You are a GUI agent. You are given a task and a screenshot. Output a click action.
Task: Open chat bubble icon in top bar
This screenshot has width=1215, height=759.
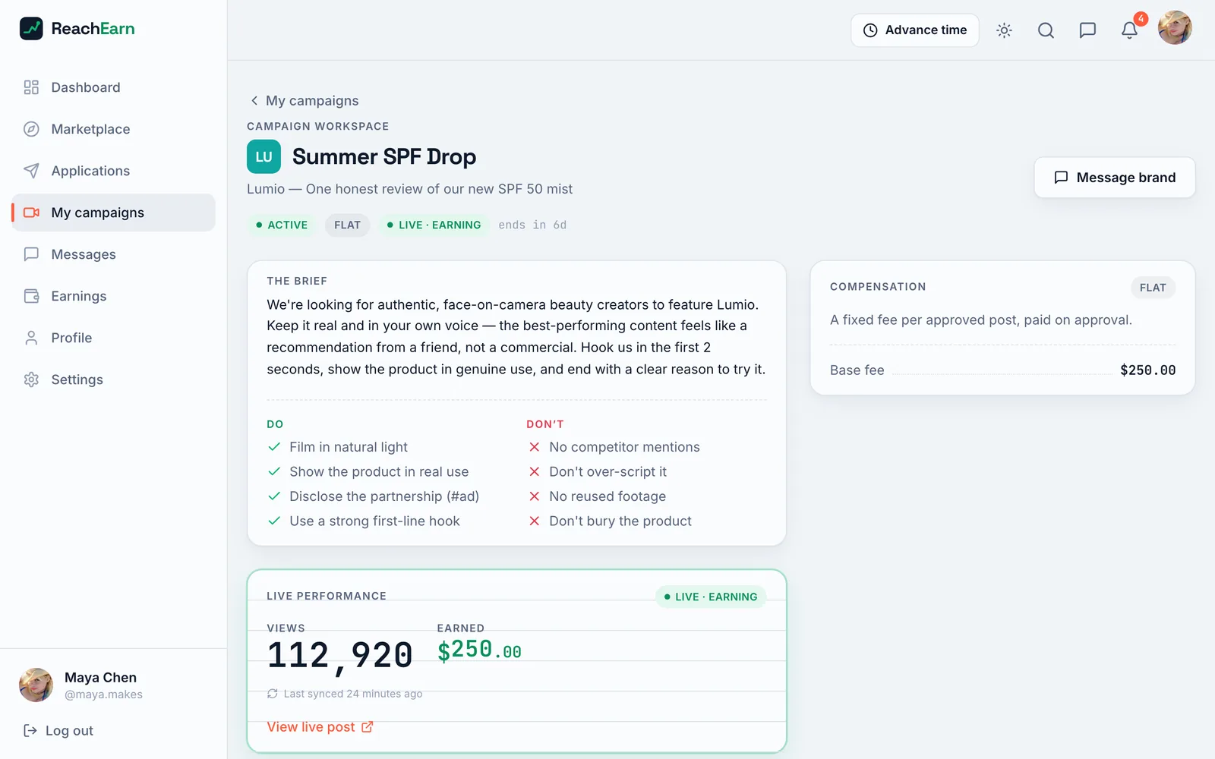[x=1087, y=30]
